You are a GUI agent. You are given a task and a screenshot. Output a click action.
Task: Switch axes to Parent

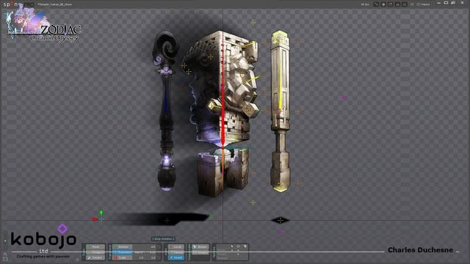click(x=176, y=252)
